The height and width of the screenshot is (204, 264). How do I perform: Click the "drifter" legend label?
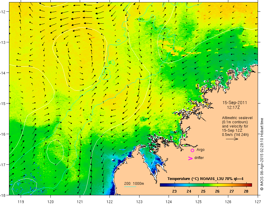click(199, 158)
